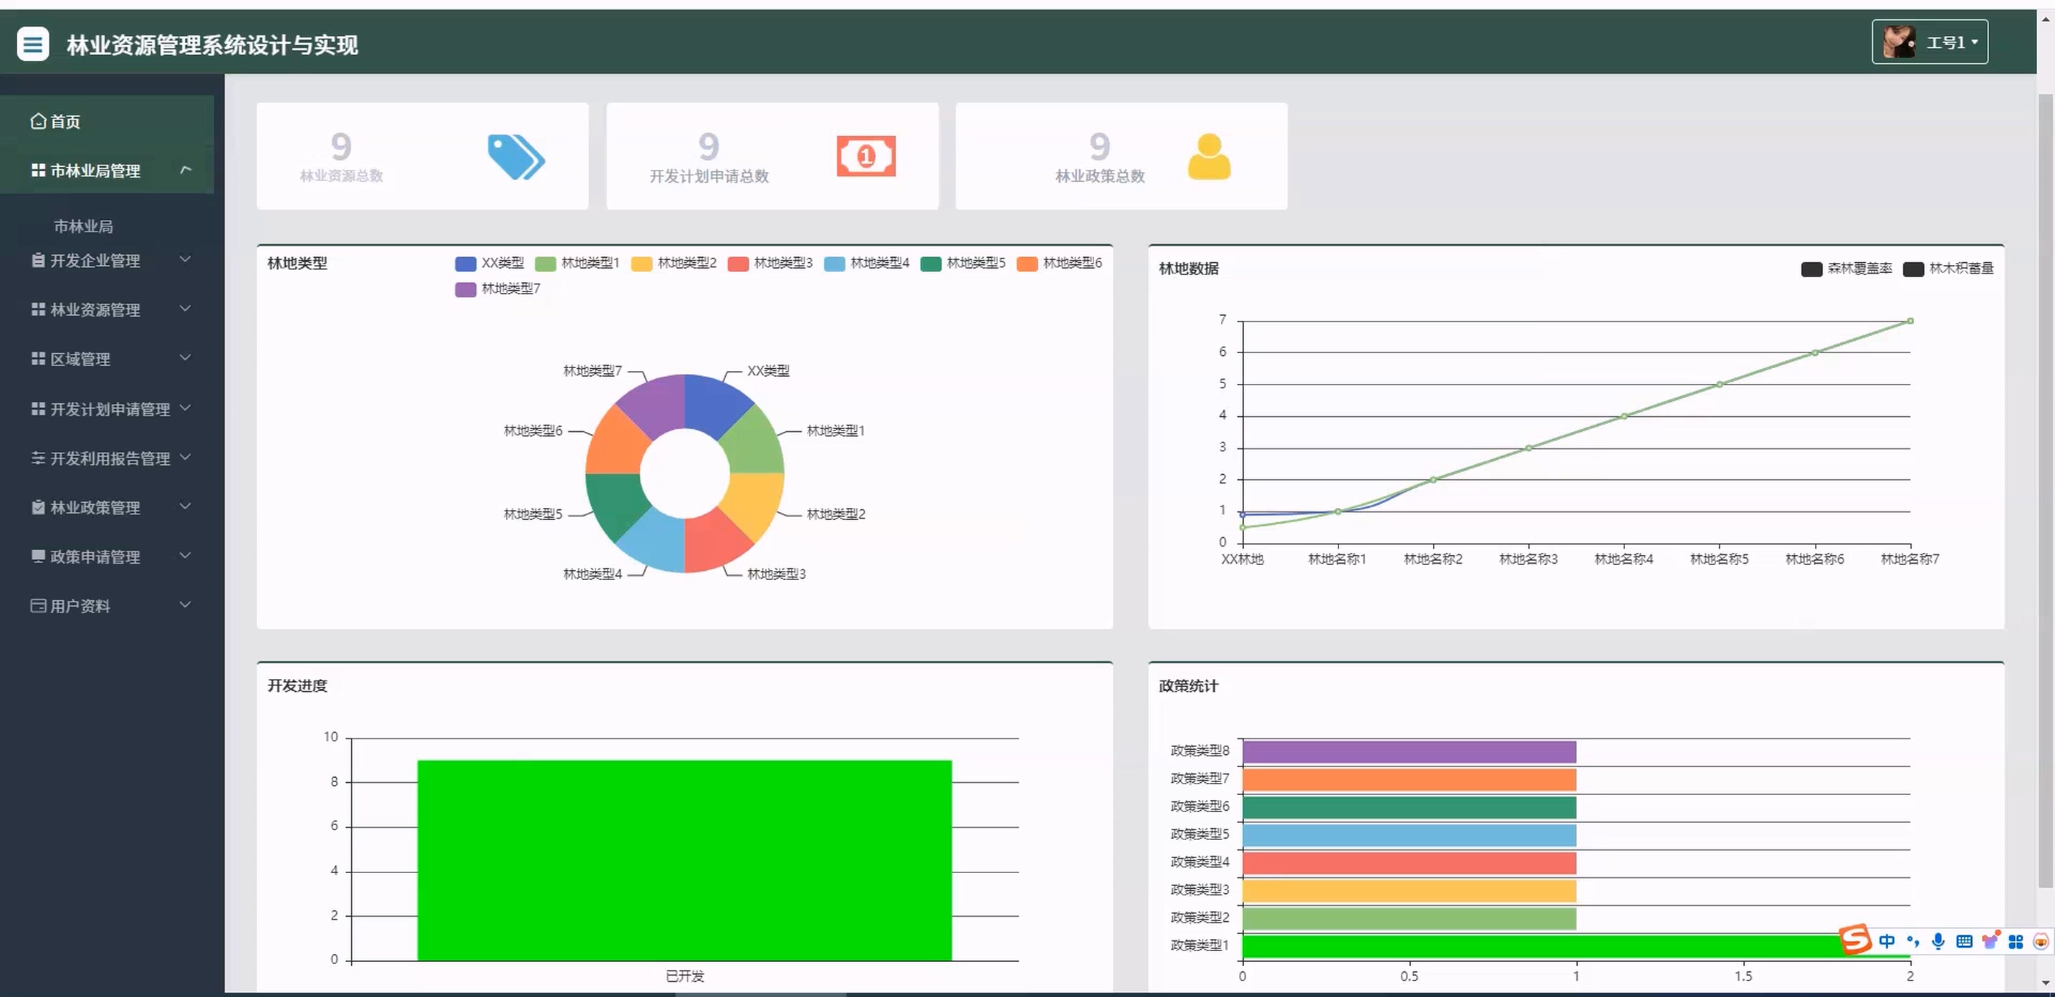
Task: Go to 首页 in the sidebar
Action: [65, 121]
